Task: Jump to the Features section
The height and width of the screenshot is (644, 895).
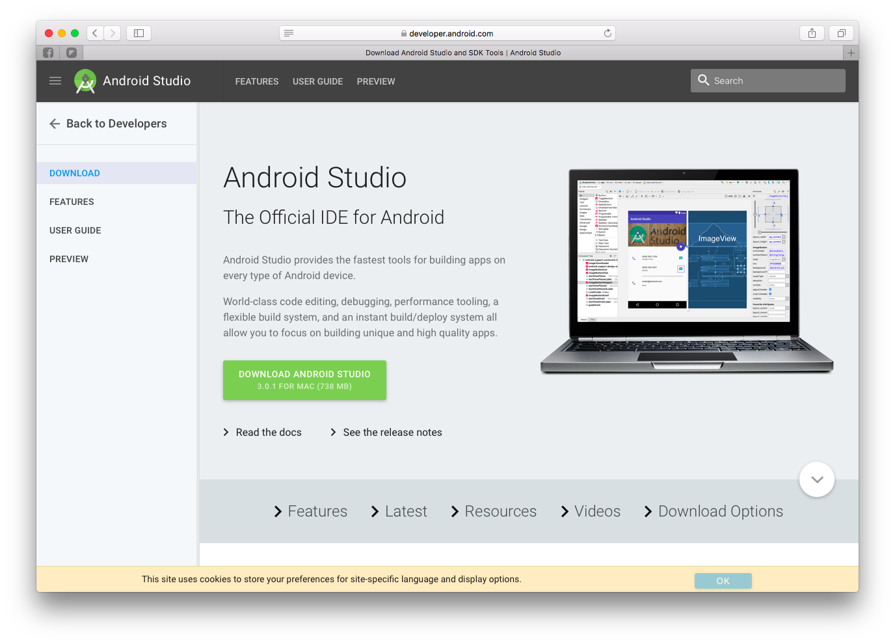Action: pyautogui.click(x=311, y=511)
